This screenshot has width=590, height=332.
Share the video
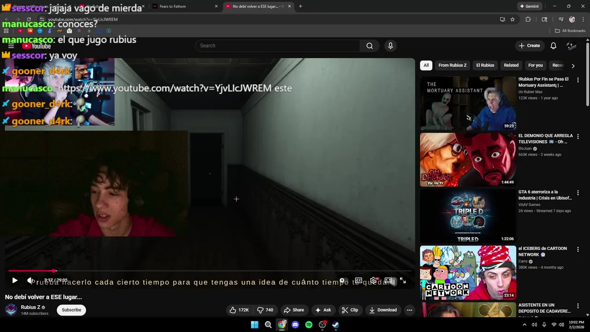(294, 310)
